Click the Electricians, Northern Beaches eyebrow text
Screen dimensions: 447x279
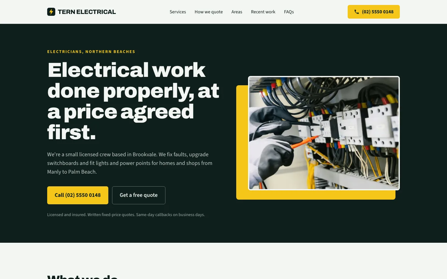[x=91, y=52]
